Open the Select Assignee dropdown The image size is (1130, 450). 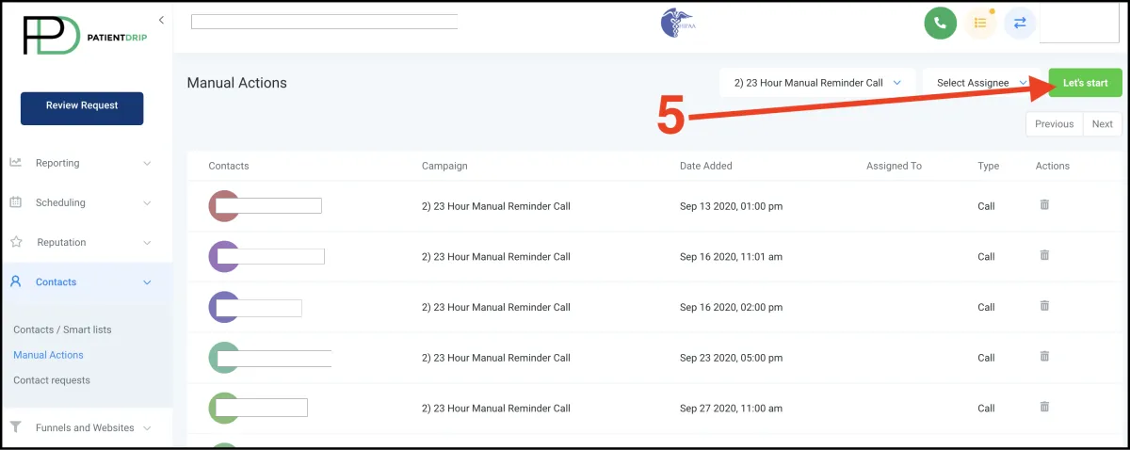(980, 83)
